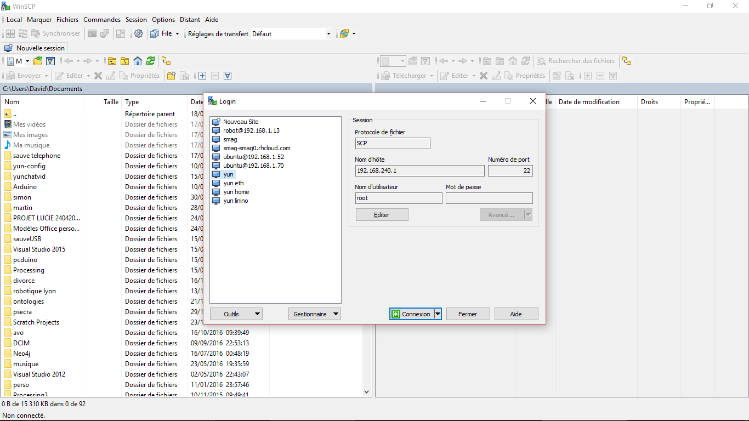
Task: Click the 'Non connecté.' status text
Action: 24,416
